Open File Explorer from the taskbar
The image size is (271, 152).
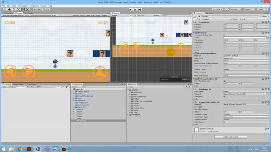(11, 149)
